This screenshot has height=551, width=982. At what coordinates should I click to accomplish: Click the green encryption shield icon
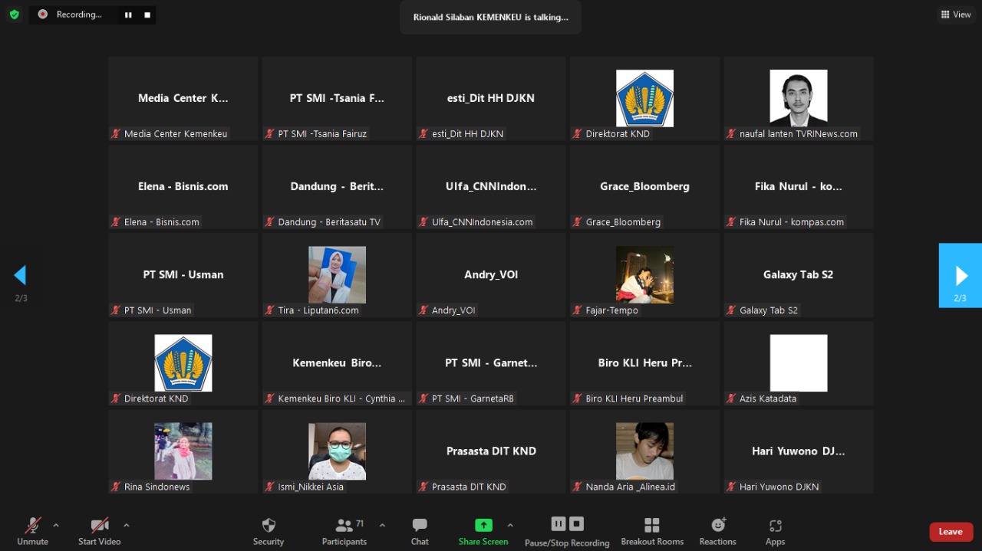[x=14, y=15]
